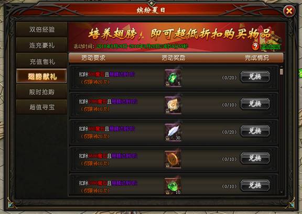This screenshot has height=214, width=302.
Task: Redeem the feather reward with 兑换
Action: [255, 131]
